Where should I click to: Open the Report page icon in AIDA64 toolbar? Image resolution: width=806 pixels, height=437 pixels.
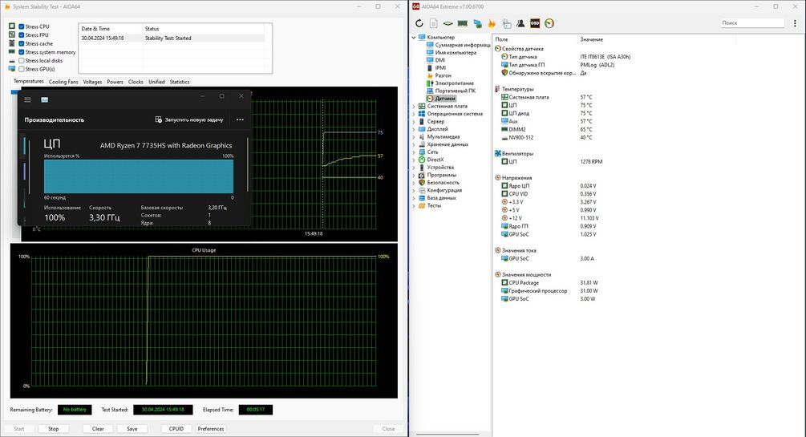433,23
